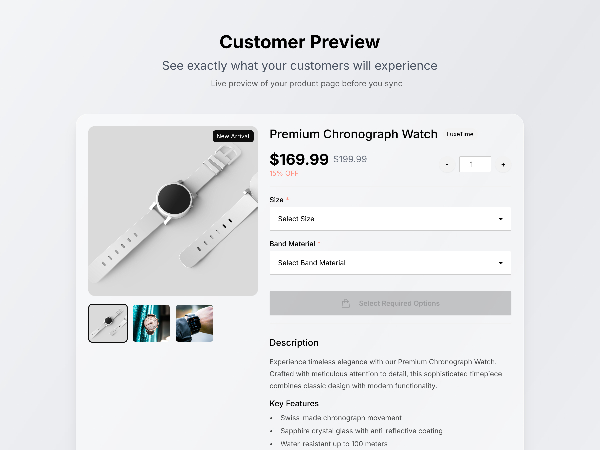
Task: Open the Select Band Material dropdown
Action: [390, 263]
